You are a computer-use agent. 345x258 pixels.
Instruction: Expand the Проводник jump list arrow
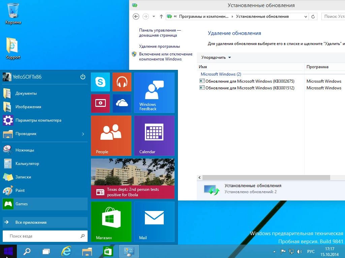(83, 134)
